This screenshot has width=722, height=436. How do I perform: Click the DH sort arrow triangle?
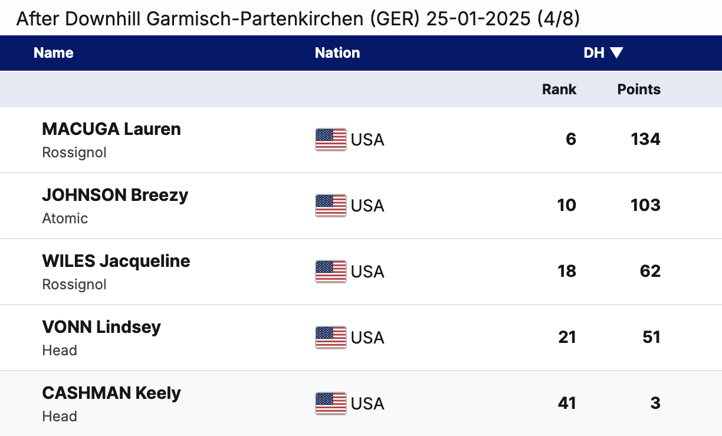(x=616, y=53)
